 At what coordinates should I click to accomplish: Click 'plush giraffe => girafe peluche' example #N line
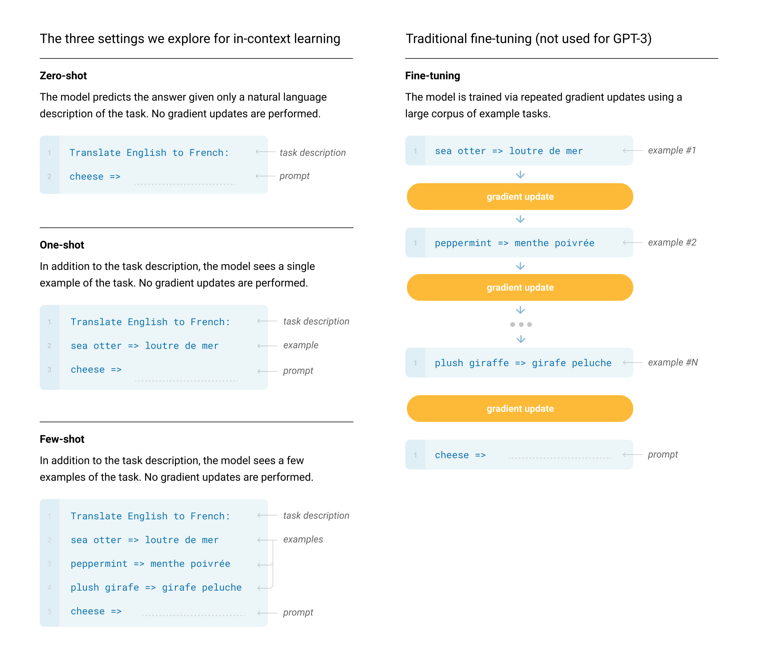click(x=523, y=363)
